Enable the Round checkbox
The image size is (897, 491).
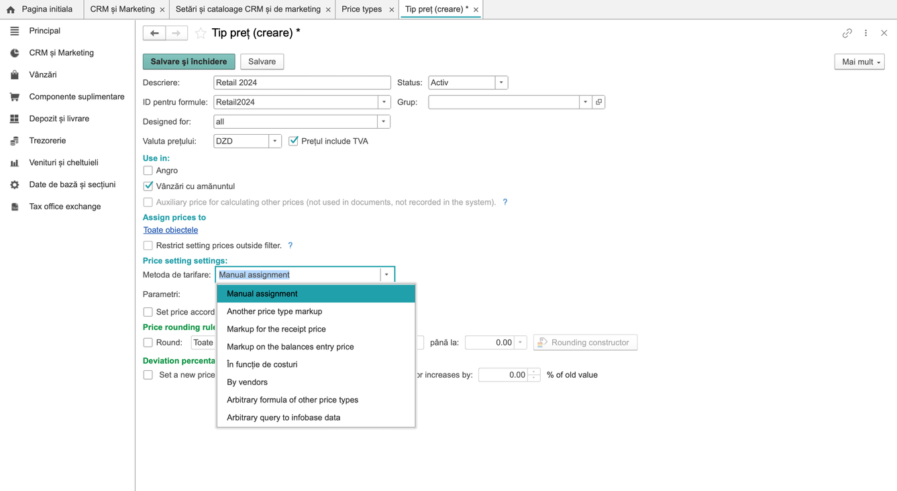[148, 343]
